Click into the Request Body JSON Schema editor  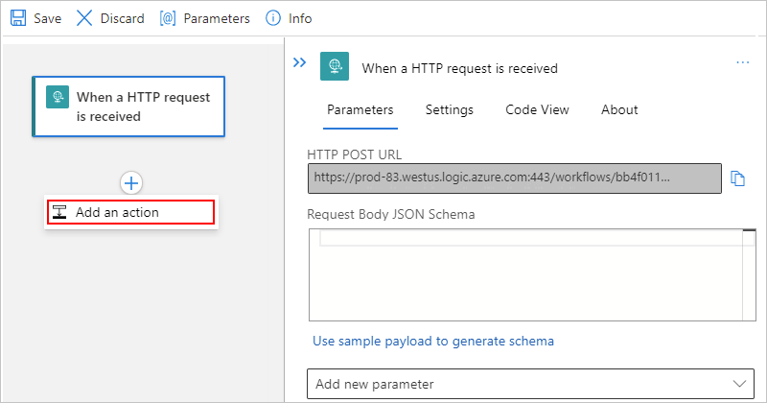[531, 278]
